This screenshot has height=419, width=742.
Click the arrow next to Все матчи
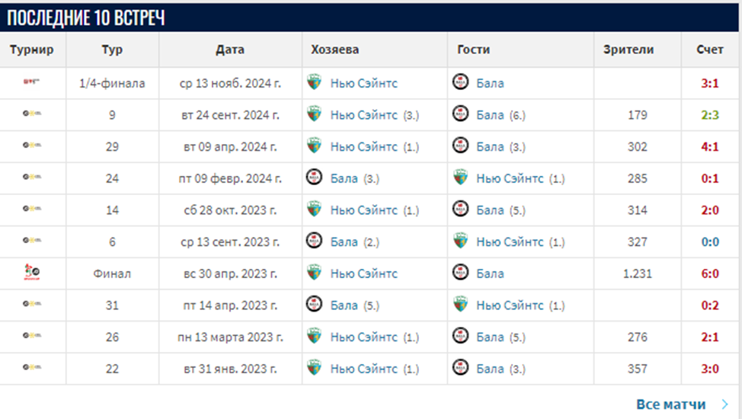724,405
